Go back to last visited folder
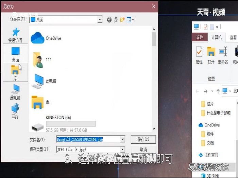 coord(109,20)
